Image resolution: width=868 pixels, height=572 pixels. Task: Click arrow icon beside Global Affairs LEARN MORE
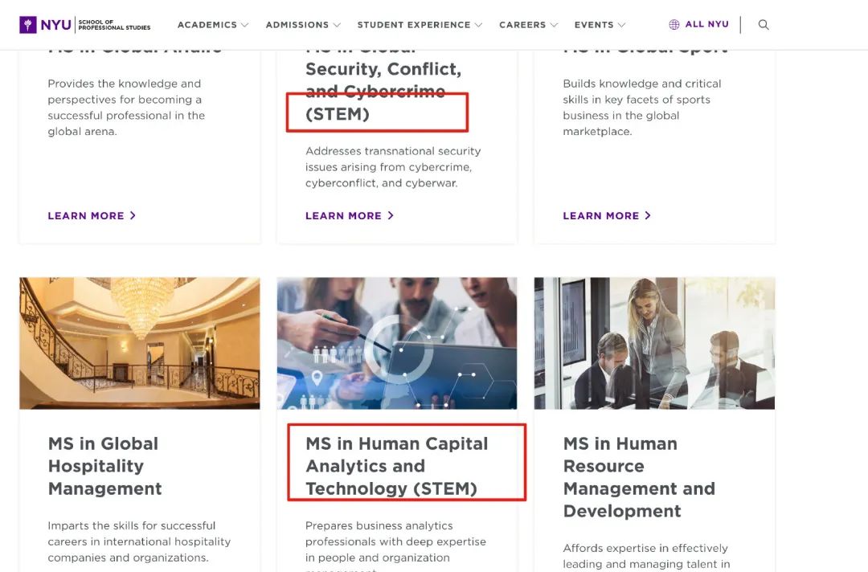(x=133, y=215)
